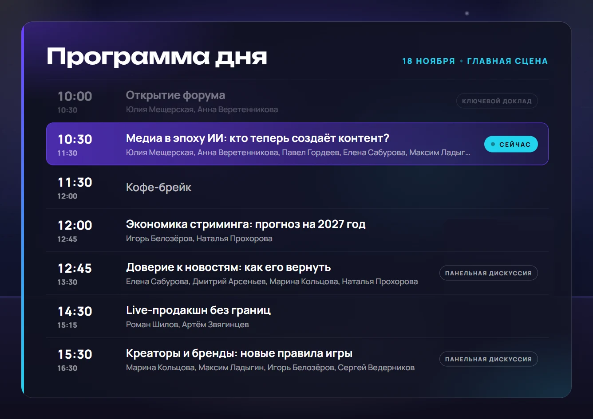Click the 'КЛЮЧЕВОЙ ДОКЛАД' badge
593x419 pixels.
pos(497,101)
